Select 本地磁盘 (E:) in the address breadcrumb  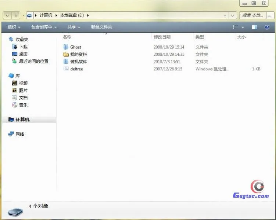click(72, 15)
